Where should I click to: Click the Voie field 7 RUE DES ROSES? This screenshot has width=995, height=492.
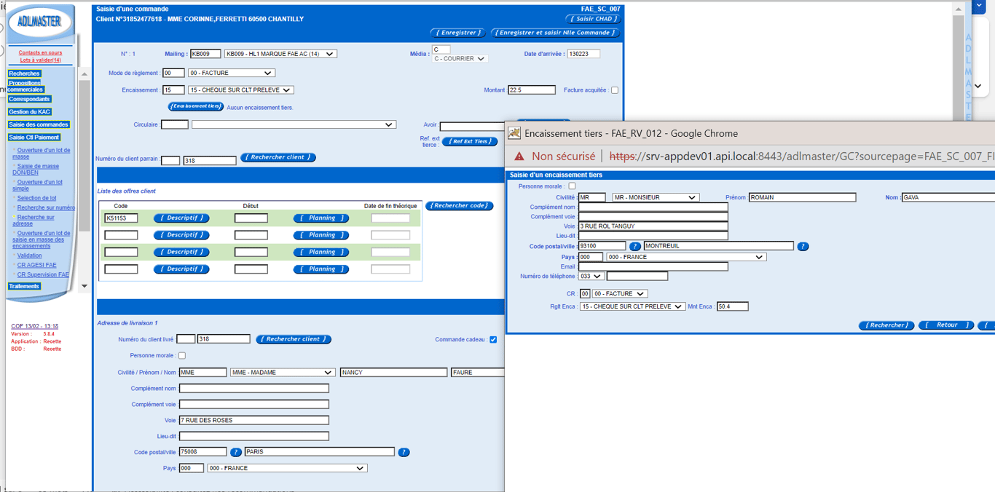coord(254,421)
